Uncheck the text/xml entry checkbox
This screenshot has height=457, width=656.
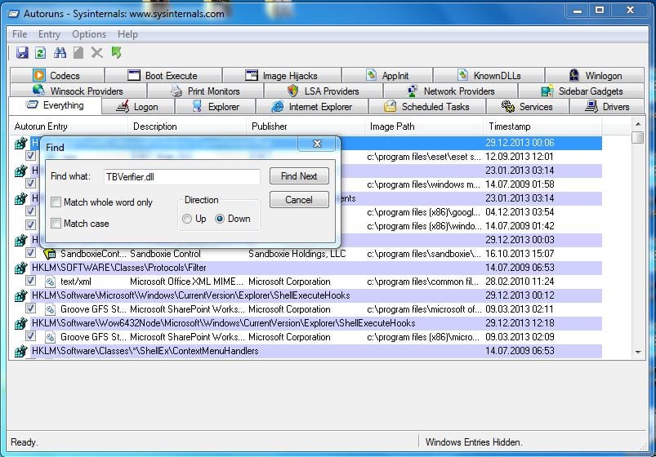pyautogui.click(x=30, y=280)
